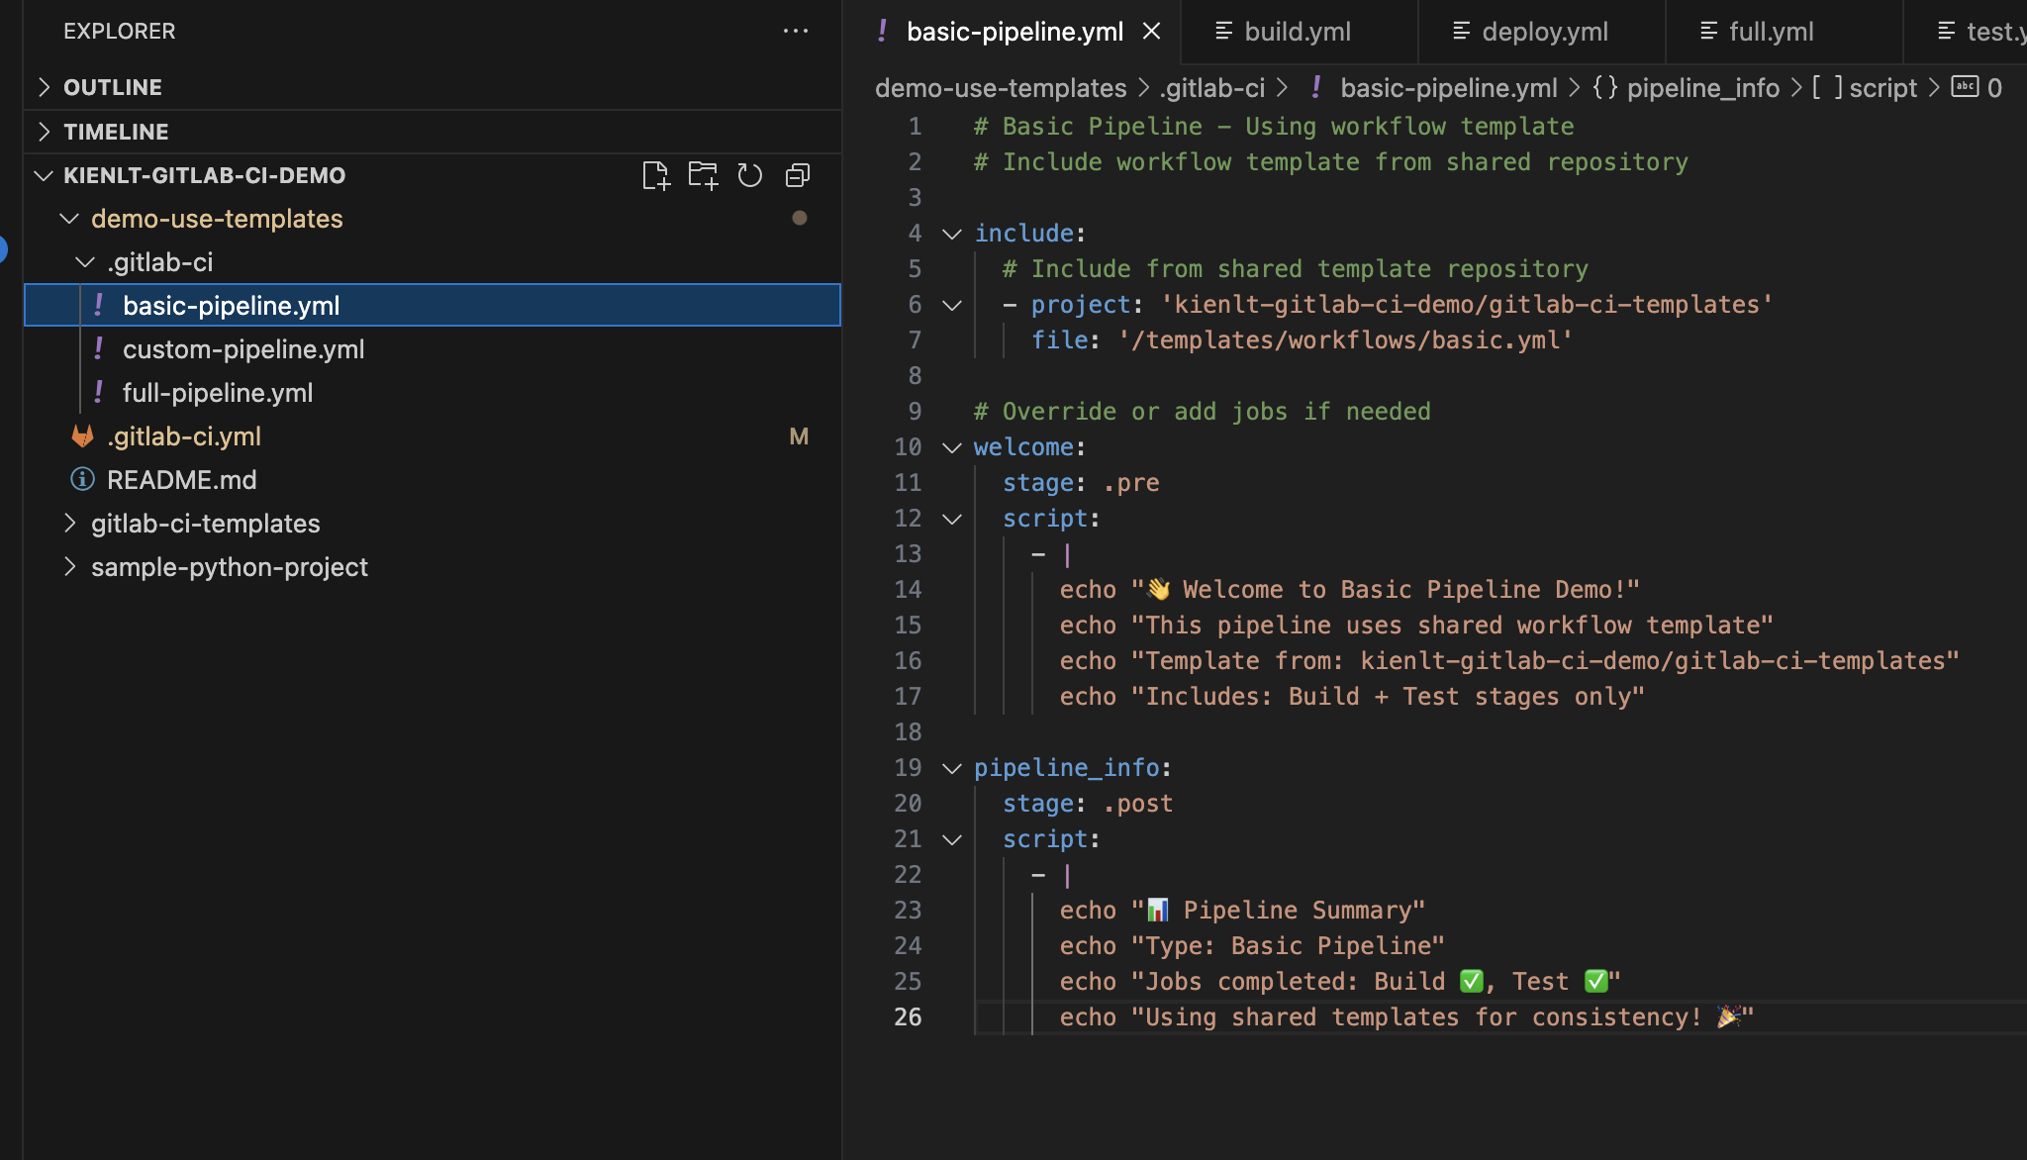Click demo-use-templates in the breadcrumb
This screenshot has width=2027, height=1160.
pyautogui.click(x=1001, y=87)
